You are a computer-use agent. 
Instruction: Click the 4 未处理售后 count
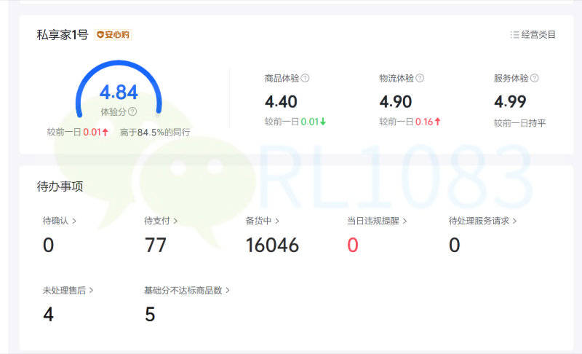coord(48,314)
